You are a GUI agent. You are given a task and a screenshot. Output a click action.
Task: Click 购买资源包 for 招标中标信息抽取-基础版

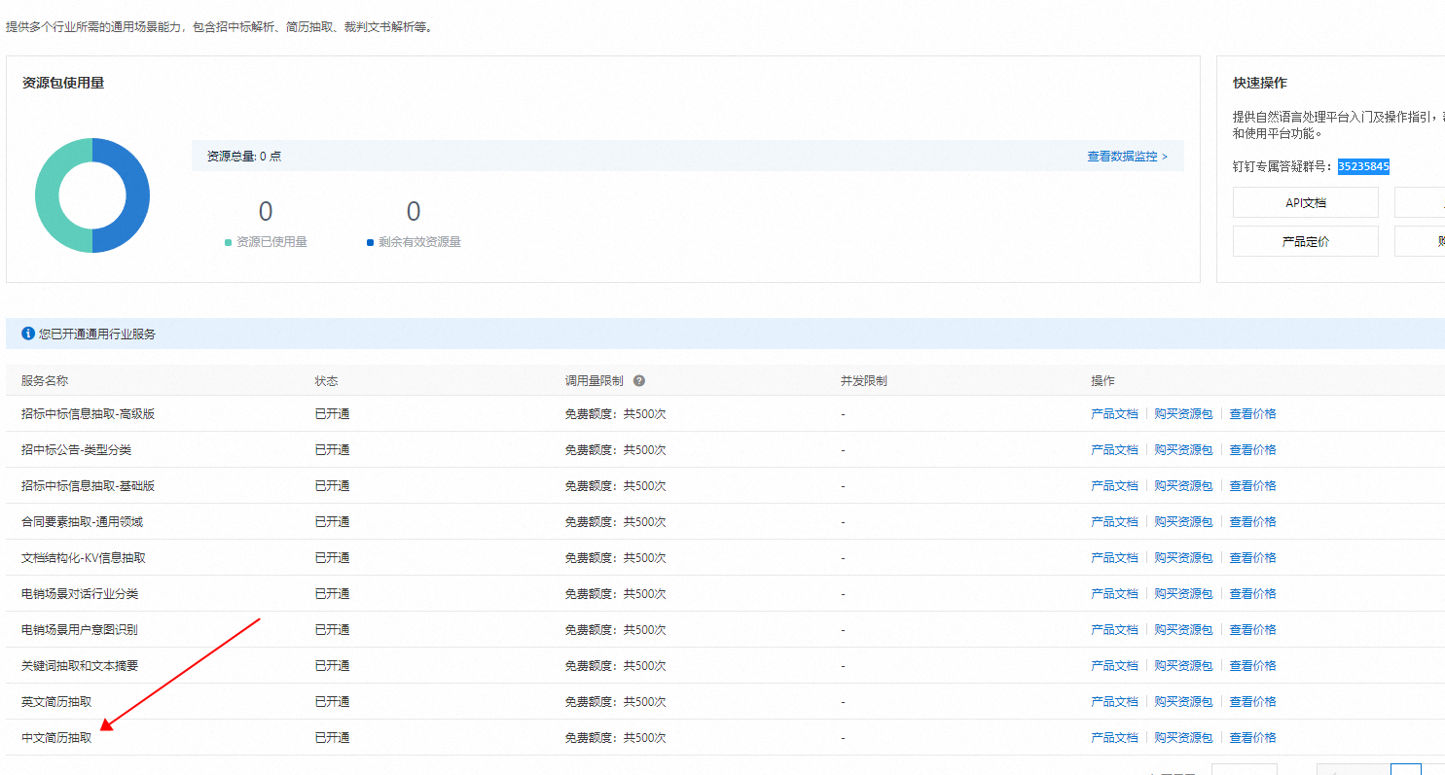1183,485
